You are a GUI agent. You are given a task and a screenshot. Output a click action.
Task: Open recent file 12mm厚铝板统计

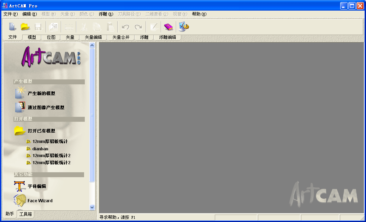50,141
